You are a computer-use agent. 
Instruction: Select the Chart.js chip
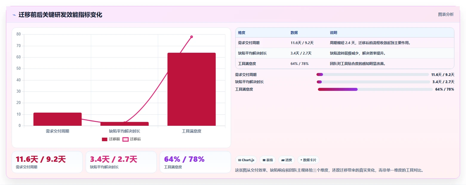pos(246,160)
